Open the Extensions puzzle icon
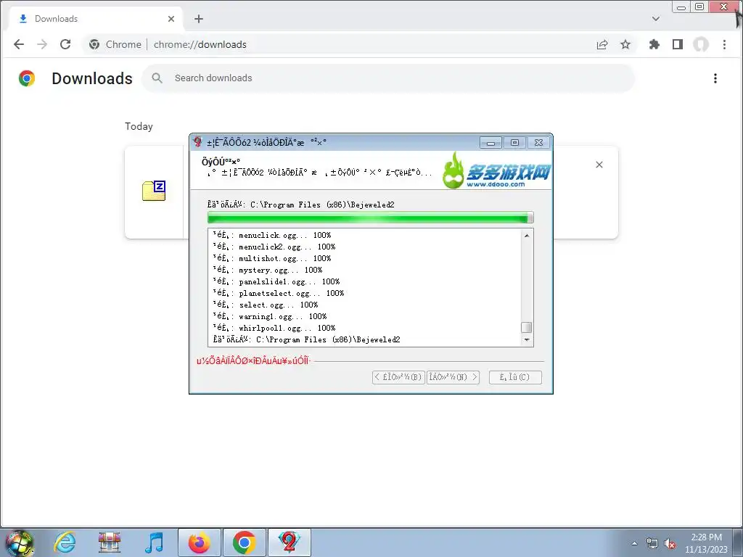 click(x=654, y=44)
